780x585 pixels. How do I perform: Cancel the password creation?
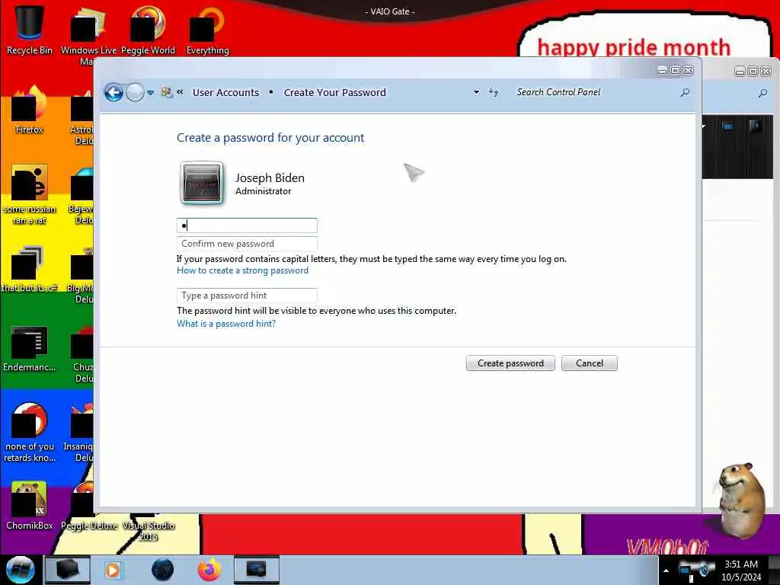tap(590, 363)
